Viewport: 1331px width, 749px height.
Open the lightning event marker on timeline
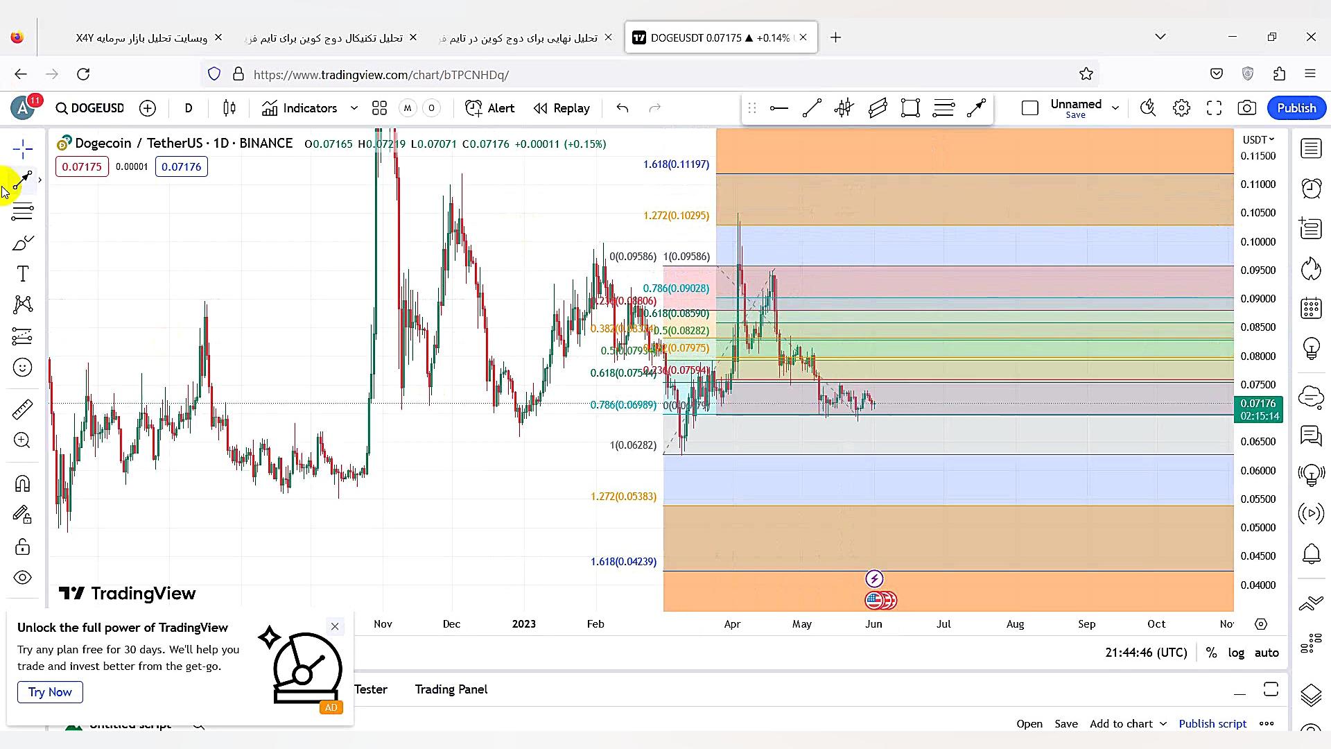click(874, 578)
